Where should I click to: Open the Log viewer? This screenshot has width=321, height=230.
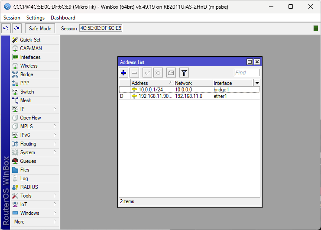[35, 178]
